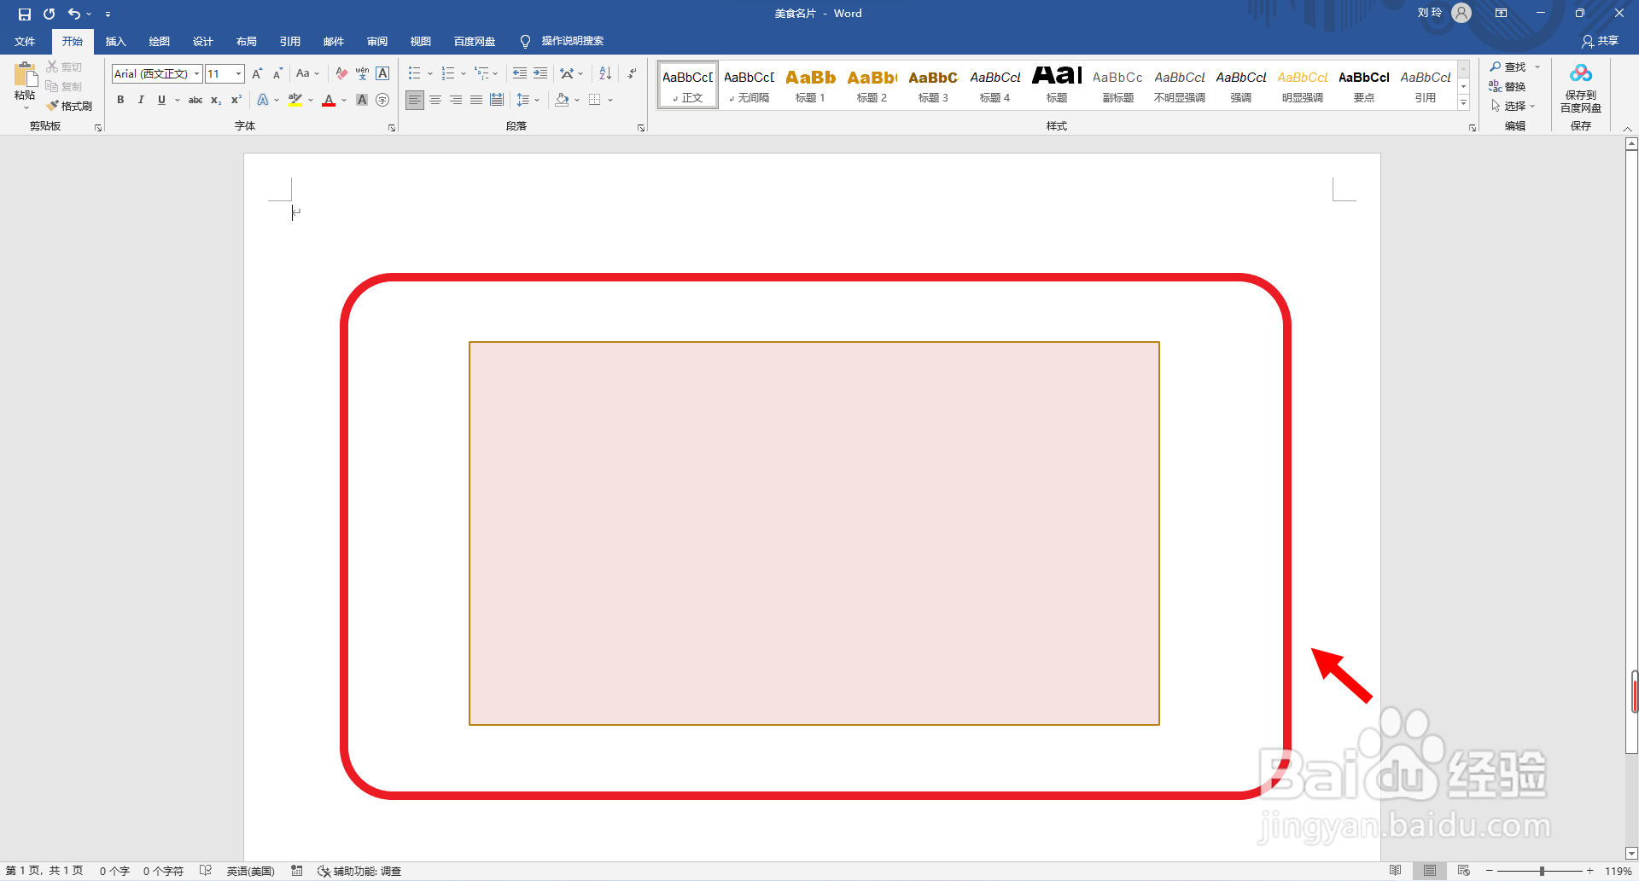Open the Arial font name dropdown
This screenshot has width=1639, height=881.
coord(196,74)
